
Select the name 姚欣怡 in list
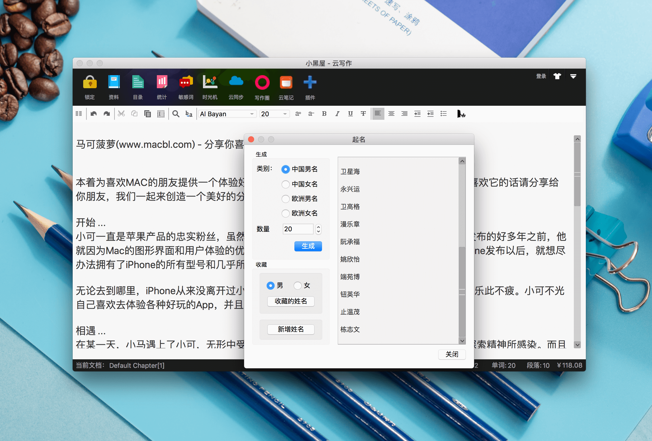pyautogui.click(x=350, y=259)
